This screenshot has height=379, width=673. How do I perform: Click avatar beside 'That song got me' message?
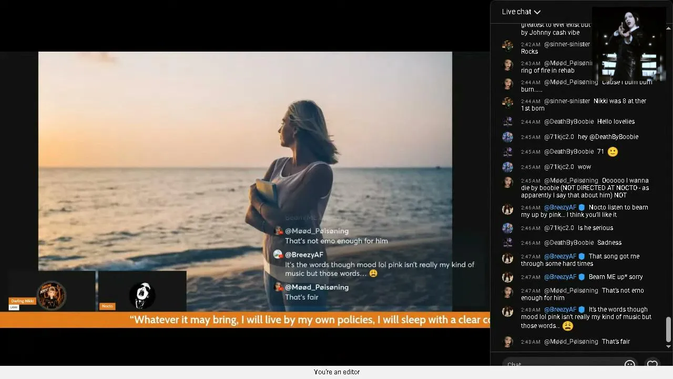click(x=507, y=258)
